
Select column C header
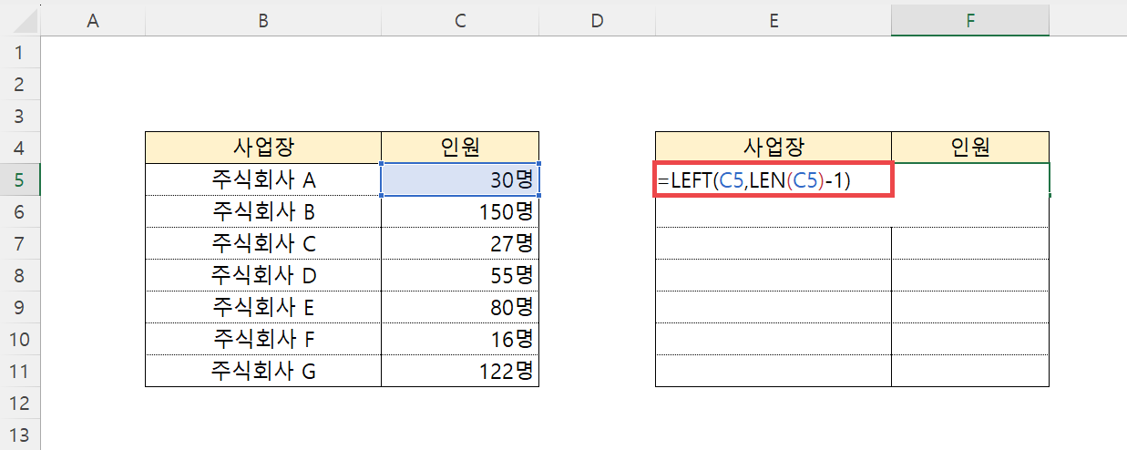pyautogui.click(x=460, y=20)
